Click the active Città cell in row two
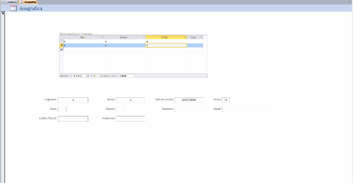 coord(166,45)
